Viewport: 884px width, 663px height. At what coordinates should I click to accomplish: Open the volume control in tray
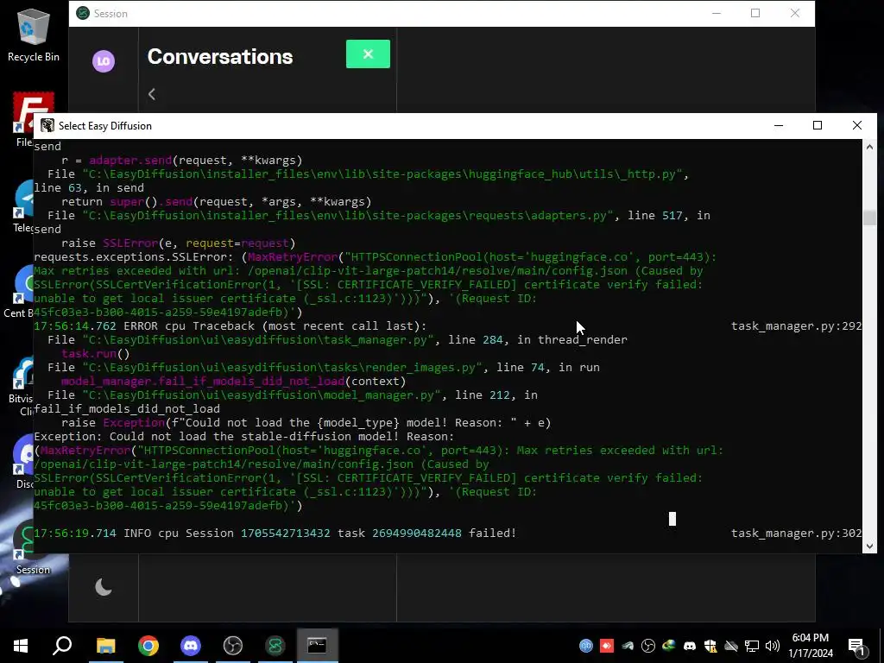pos(773,646)
